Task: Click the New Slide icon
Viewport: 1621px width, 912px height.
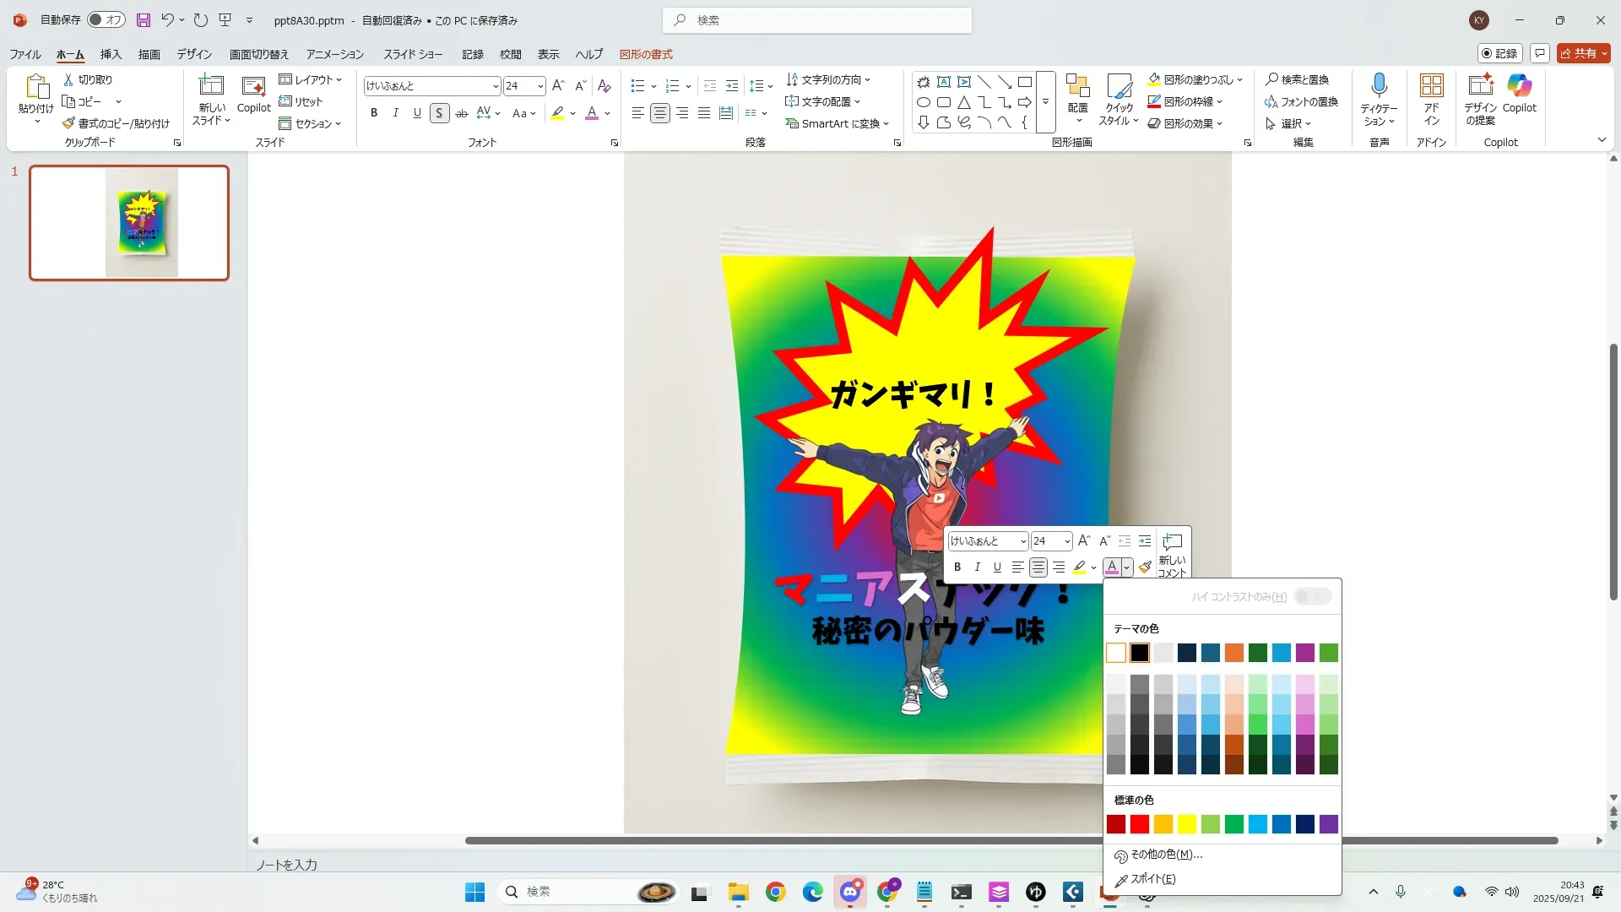Action: coord(211,86)
